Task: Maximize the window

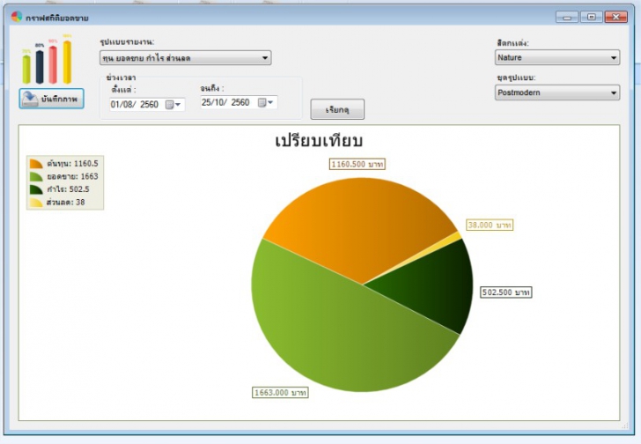Action: point(591,17)
